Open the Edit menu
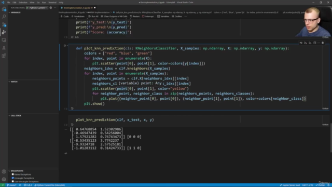This screenshot has width=332, height=187. 15,2
